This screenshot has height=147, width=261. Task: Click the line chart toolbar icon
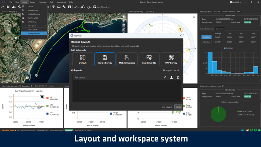(x=3, y=7)
